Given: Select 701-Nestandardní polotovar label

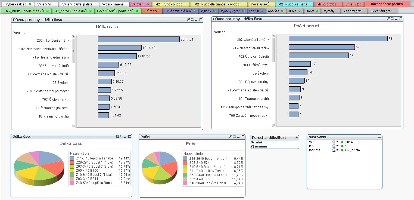Looking at the screenshot, I should 48,91.
